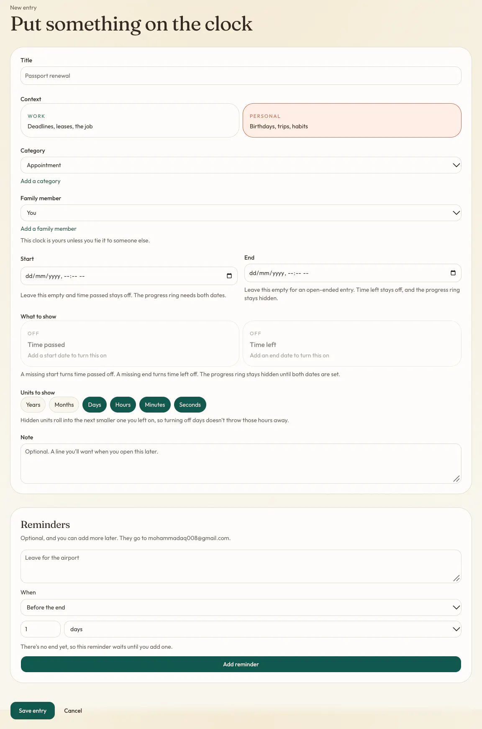Toggle the Seconds unit chip
This screenshot has width=482, height=729.
coord(190,405)
